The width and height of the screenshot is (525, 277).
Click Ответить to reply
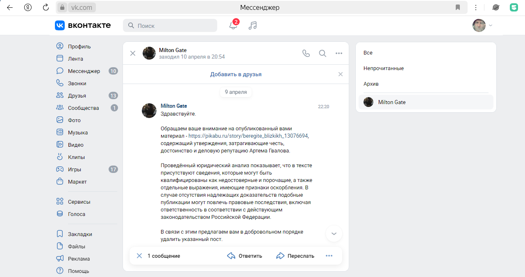click(245, 256)
